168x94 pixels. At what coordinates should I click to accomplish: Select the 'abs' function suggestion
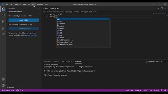83,31
